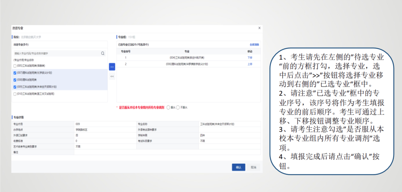The height and width of the screenshot is (192, 402).
Task: Click the << move-left arrow button
Action: 112,77
